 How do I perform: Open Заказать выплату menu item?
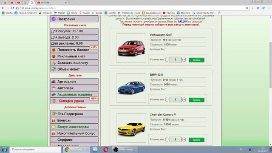point(74,62)
